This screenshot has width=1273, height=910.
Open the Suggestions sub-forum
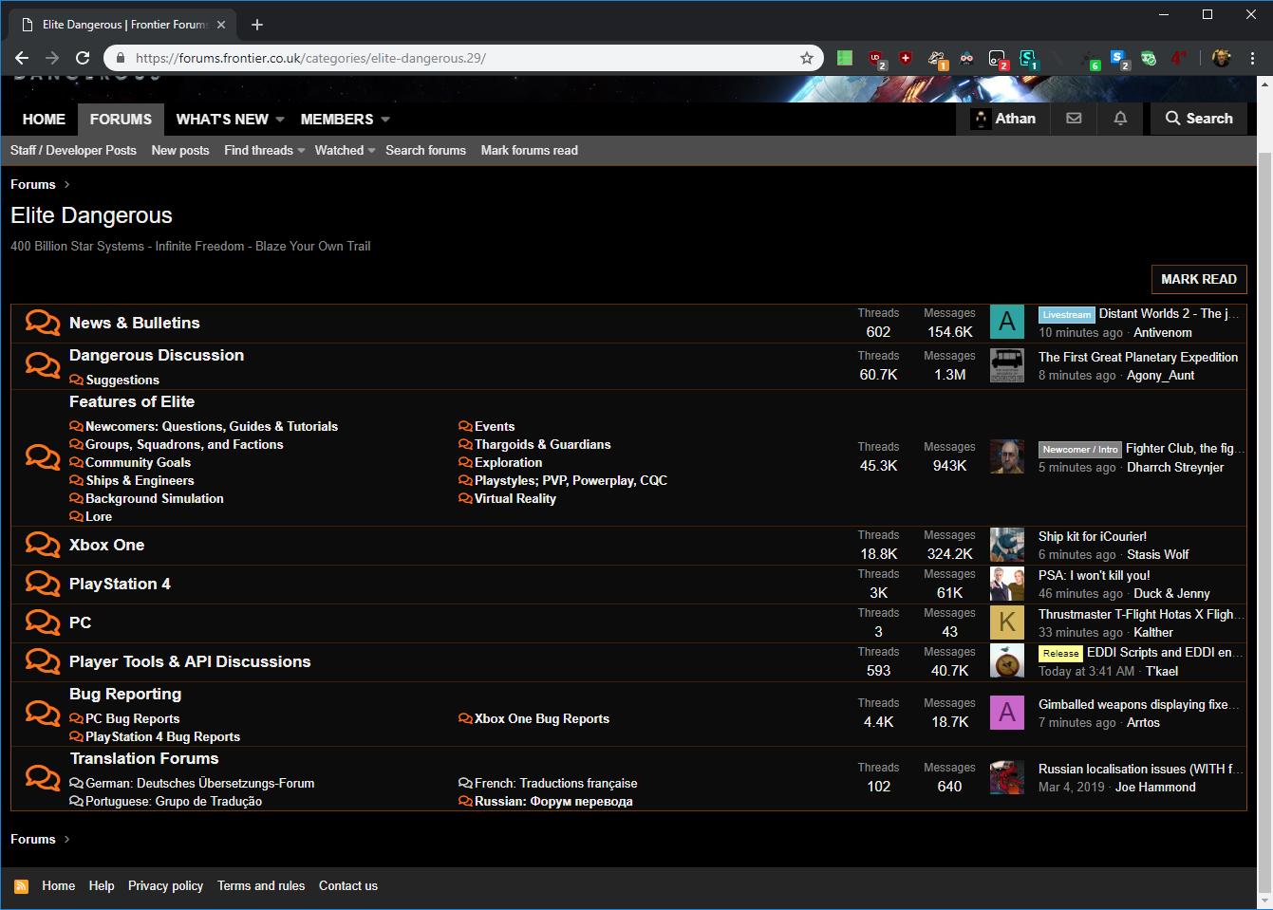[122, 380]
